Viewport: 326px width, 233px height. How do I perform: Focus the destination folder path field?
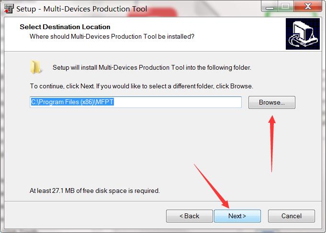tap(136, 102)
